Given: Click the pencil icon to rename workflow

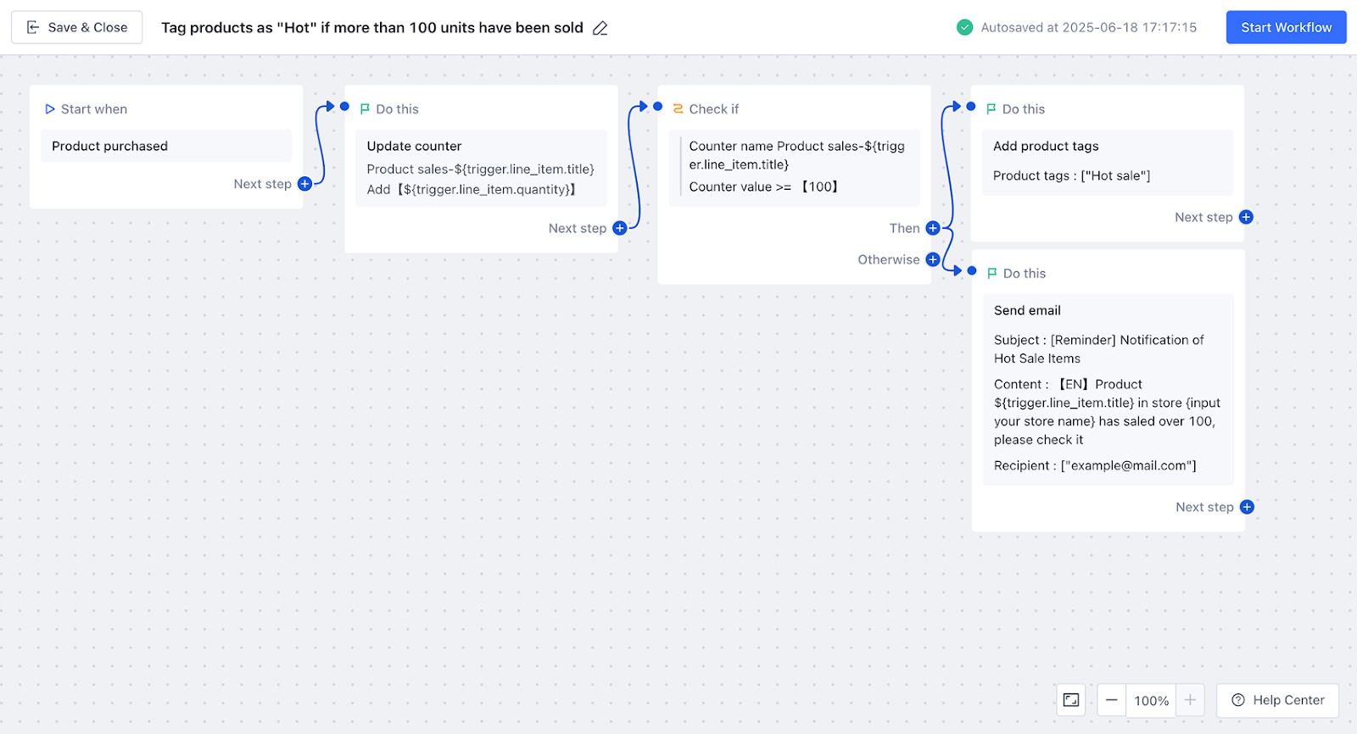Looking at the screenshot, I should point(600,28).
